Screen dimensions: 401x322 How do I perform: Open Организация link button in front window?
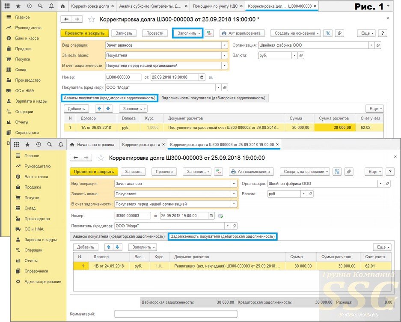coord(387,184)
